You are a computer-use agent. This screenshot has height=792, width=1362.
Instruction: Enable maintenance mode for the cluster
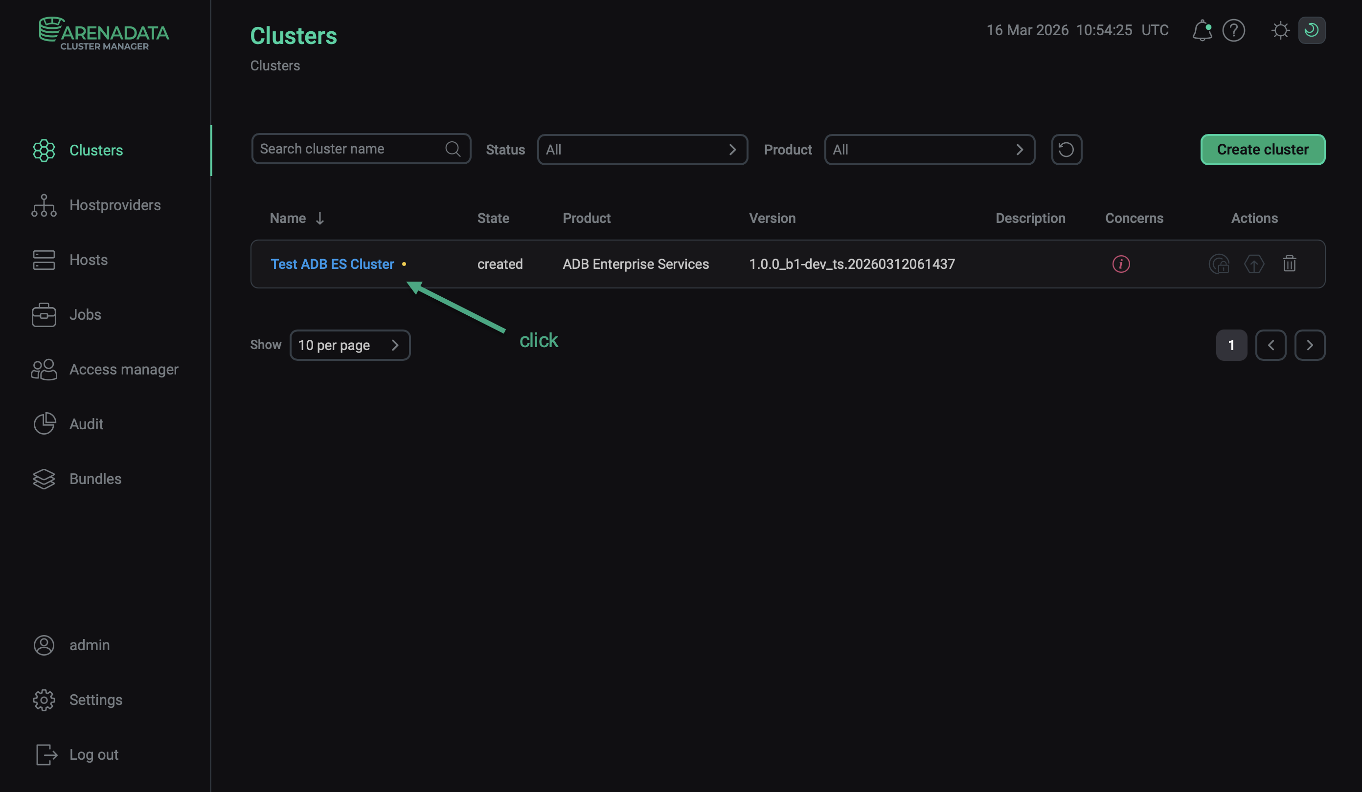[1219, 264]
